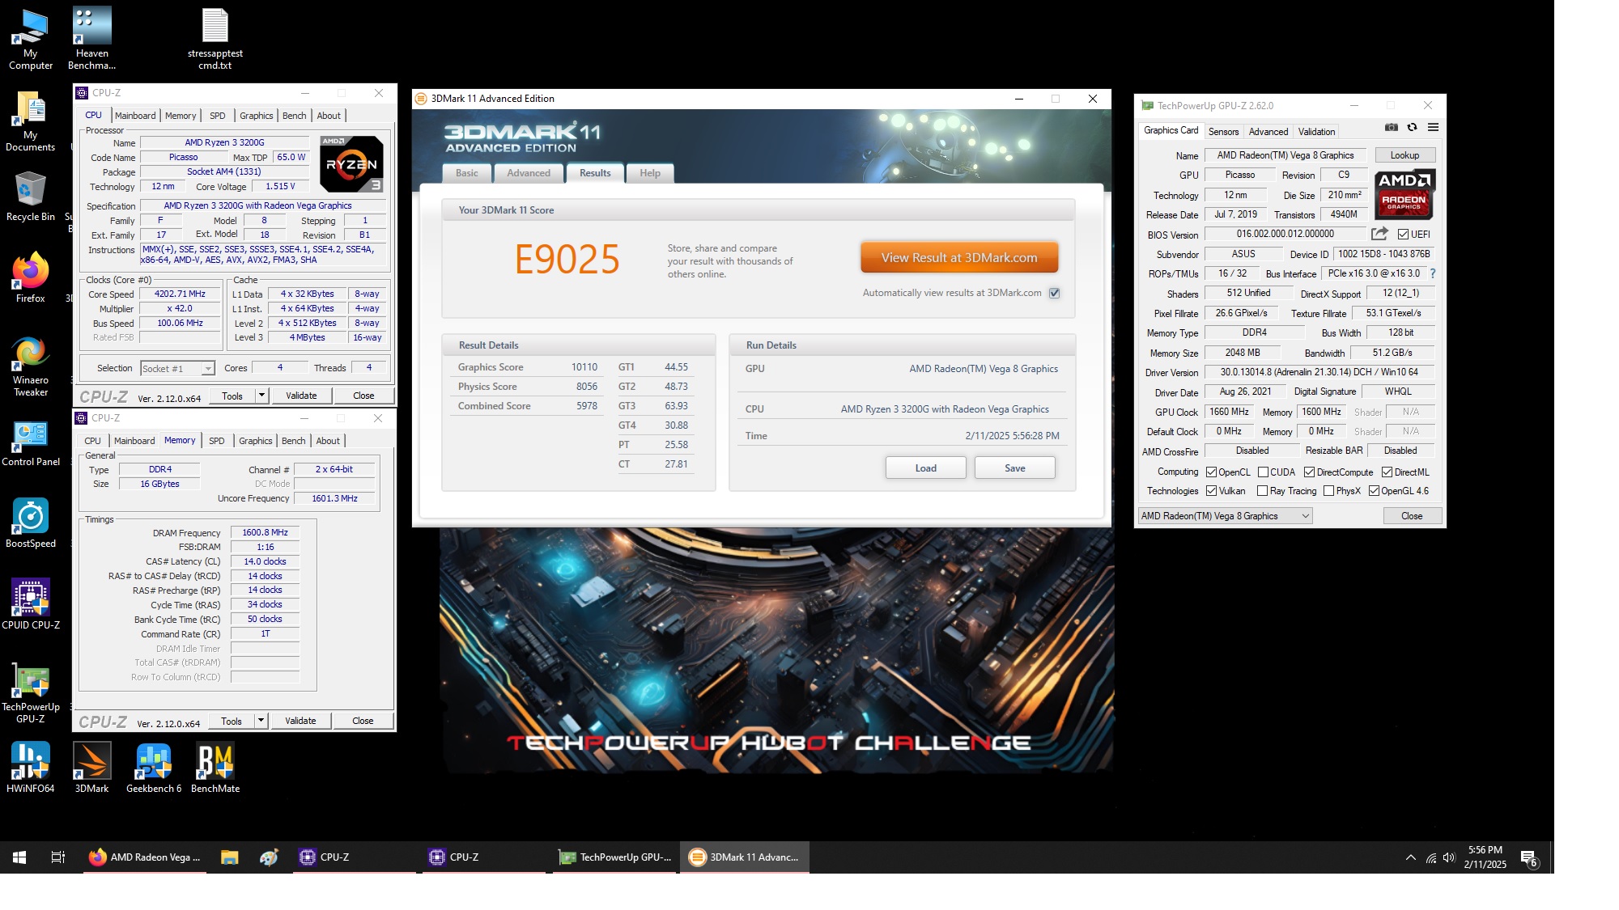
Task: Open Help tab in 3DMark 11
Action: (x=650, y=173)
